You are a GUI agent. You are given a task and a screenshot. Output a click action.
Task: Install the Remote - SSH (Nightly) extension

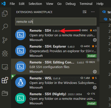pos(92,103)
